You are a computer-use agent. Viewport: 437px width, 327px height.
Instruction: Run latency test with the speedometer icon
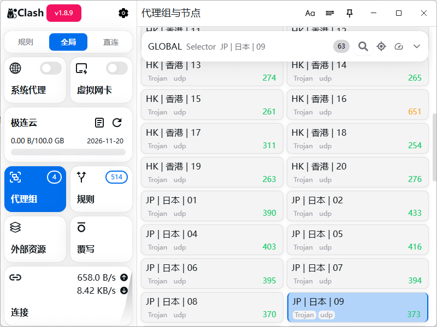pos(399,46)
